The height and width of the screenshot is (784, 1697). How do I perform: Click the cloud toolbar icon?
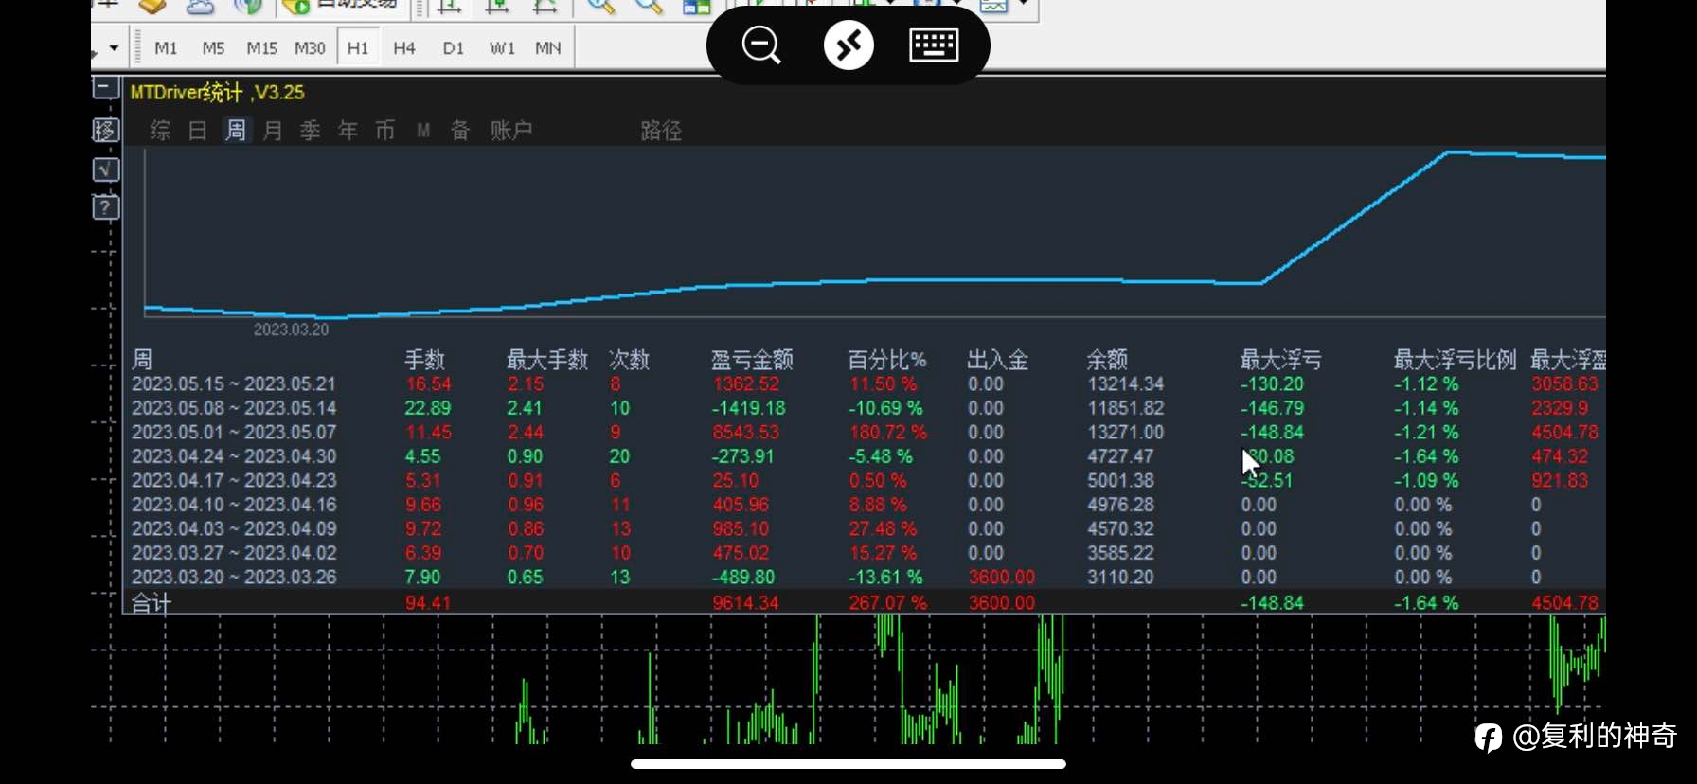(x=200, y=7)
